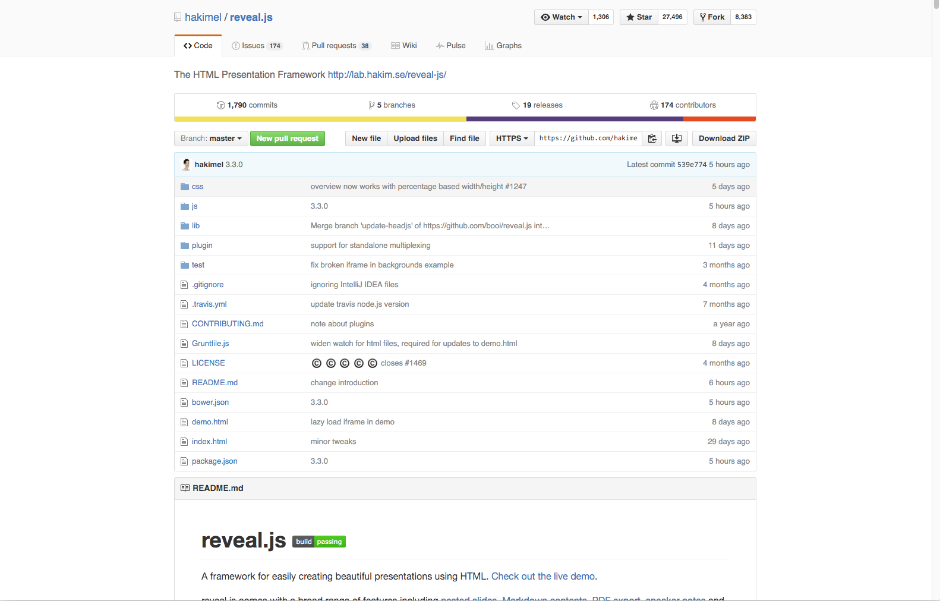The height and width of the screenshot is (601, 940).
Task: Open 'Check out the live demo' link
Action: [x=543, y=576]
